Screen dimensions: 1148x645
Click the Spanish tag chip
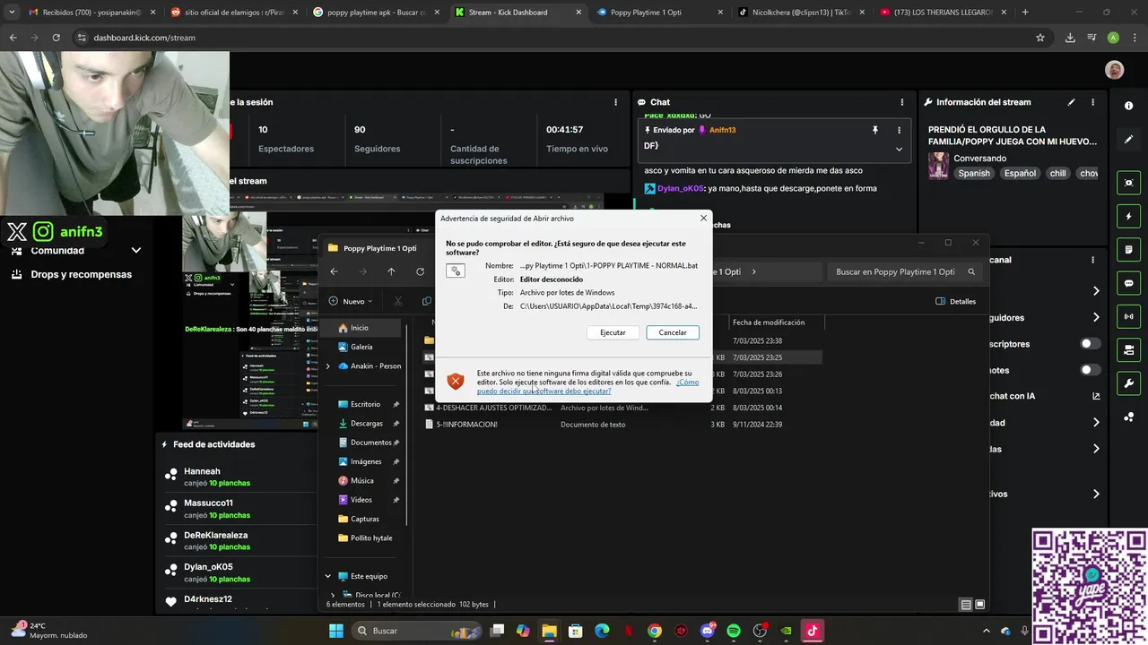[x=974, y=173]
